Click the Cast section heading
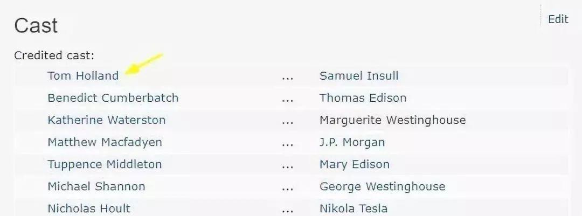Image resolution: width=582 pixels, height=216 pixels. tap(36, 26)
